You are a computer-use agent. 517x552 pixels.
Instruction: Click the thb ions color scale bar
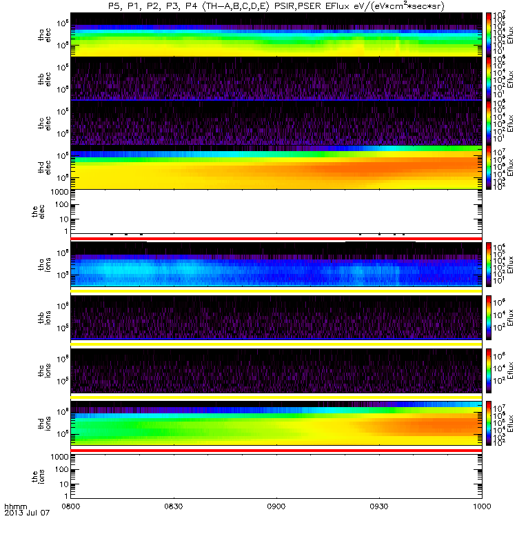point(489,317)
